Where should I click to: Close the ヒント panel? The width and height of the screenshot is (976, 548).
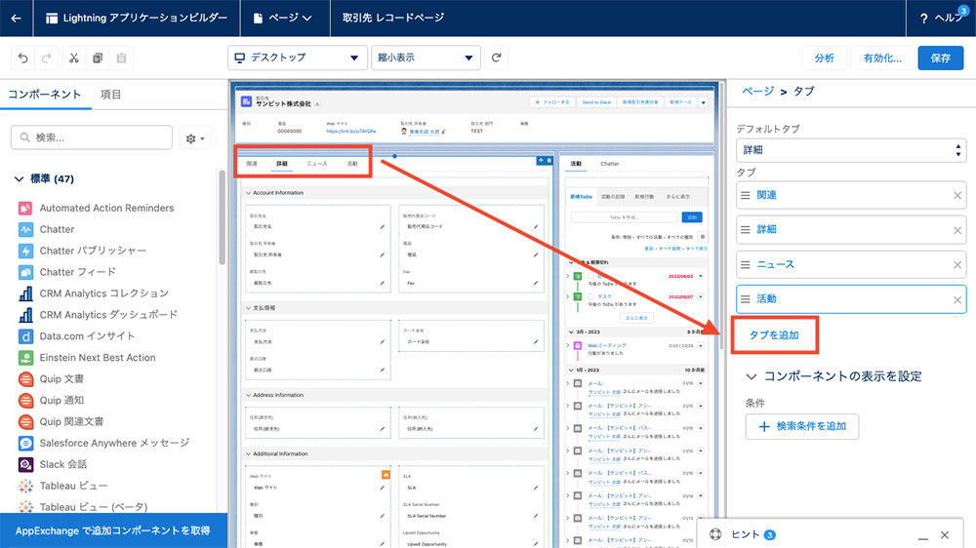click(944, 535)
